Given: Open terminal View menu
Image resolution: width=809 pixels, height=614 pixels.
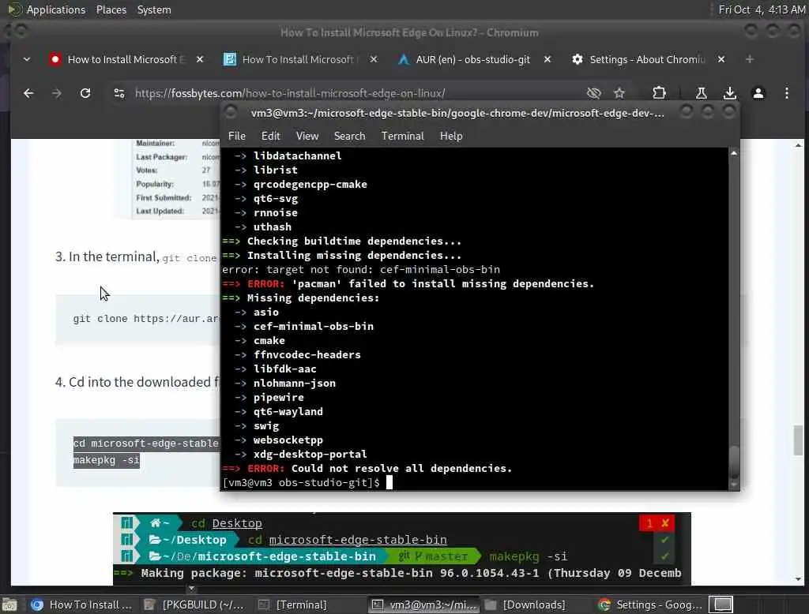Looking at the screenshot, I should (307, 136).
